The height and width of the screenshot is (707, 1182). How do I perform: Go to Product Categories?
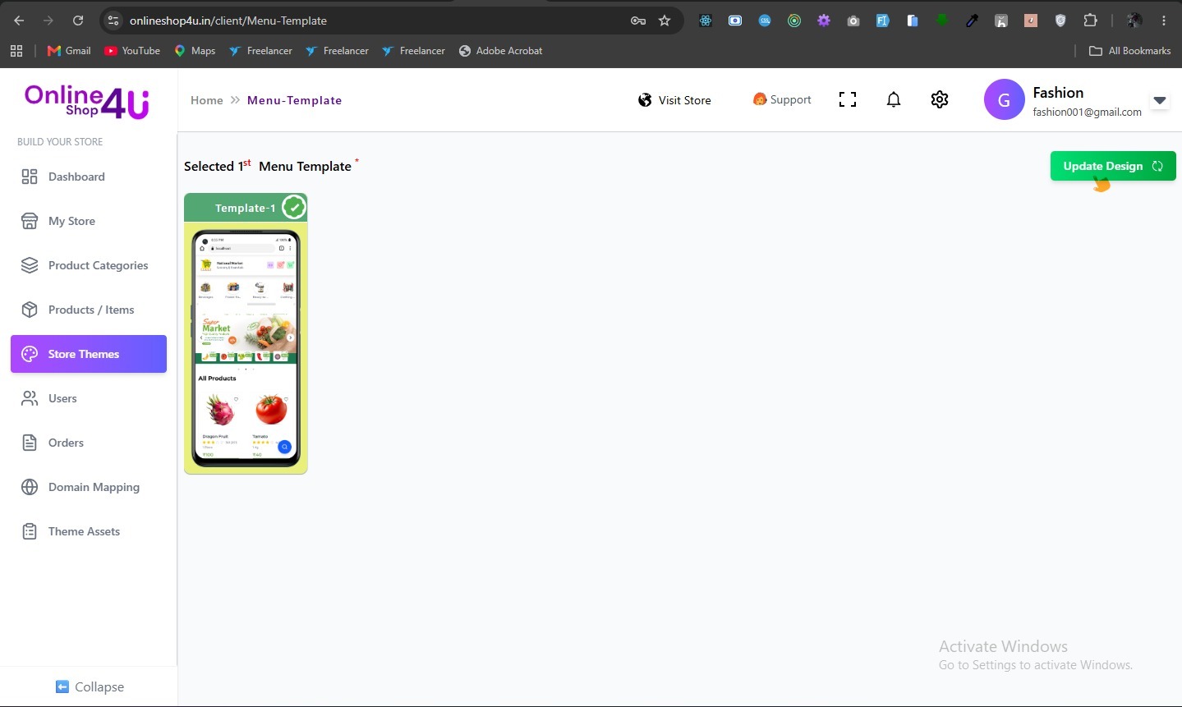point(89,265)
